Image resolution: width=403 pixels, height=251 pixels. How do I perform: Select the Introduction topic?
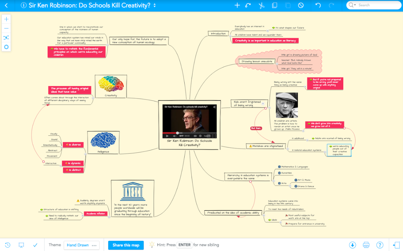pos(218,33)
